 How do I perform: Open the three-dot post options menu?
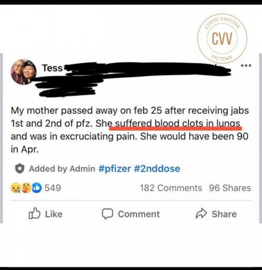point(246,65)
